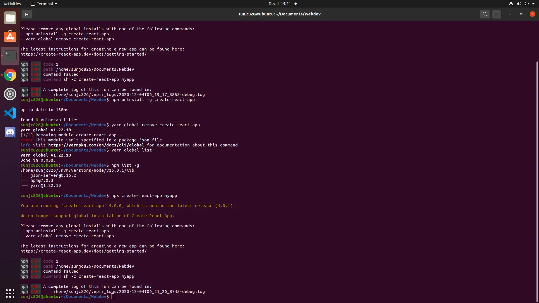The height and width of the screenshot is (303, 539).
Task: Open Visual Studio Code from dock
Action: coord(10,113)
